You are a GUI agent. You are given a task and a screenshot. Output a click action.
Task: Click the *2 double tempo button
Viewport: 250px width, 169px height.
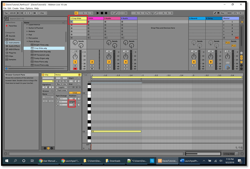pos(64,81)
